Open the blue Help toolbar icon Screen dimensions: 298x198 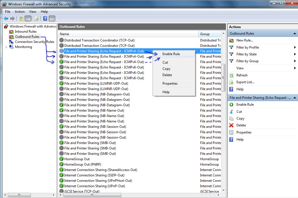point(45,18)
